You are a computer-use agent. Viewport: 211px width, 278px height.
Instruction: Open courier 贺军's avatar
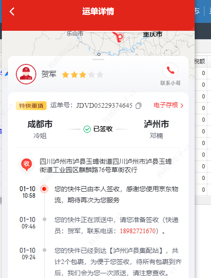pyautogui.click(x=26, y=74)
